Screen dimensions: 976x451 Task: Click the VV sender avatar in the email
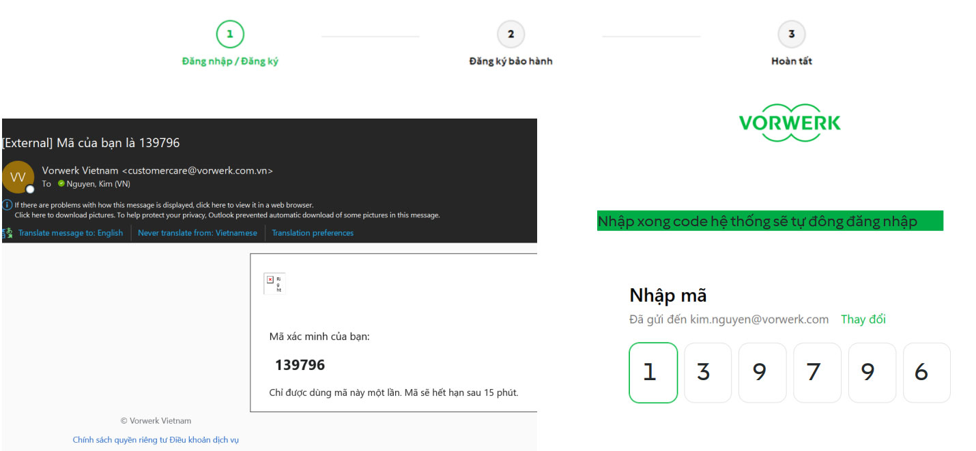point(18,177)
